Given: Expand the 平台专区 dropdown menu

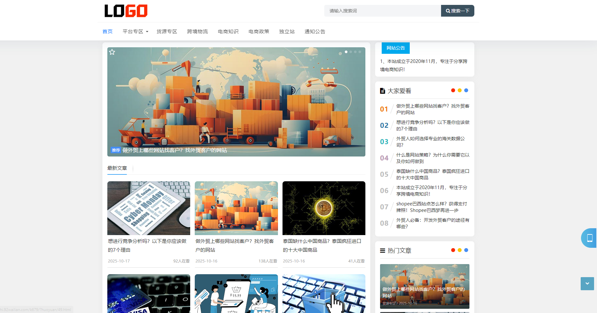Looking at the screenshot, I should tap(135, 31).
